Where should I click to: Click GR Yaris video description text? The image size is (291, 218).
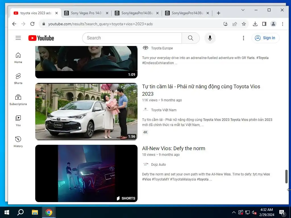coord(205,60)
